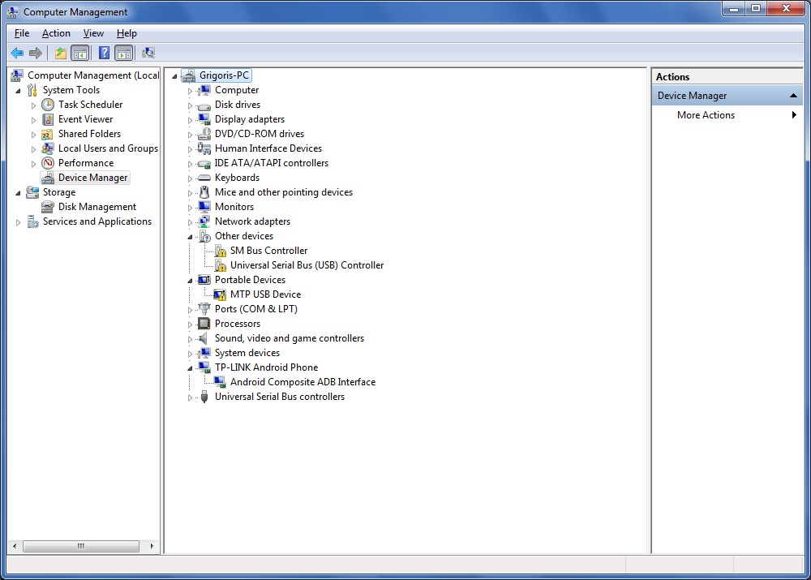This screenshot has height=580, width=811.
Task: Open the Help toolbar icon
Action: tap(104, 54)
